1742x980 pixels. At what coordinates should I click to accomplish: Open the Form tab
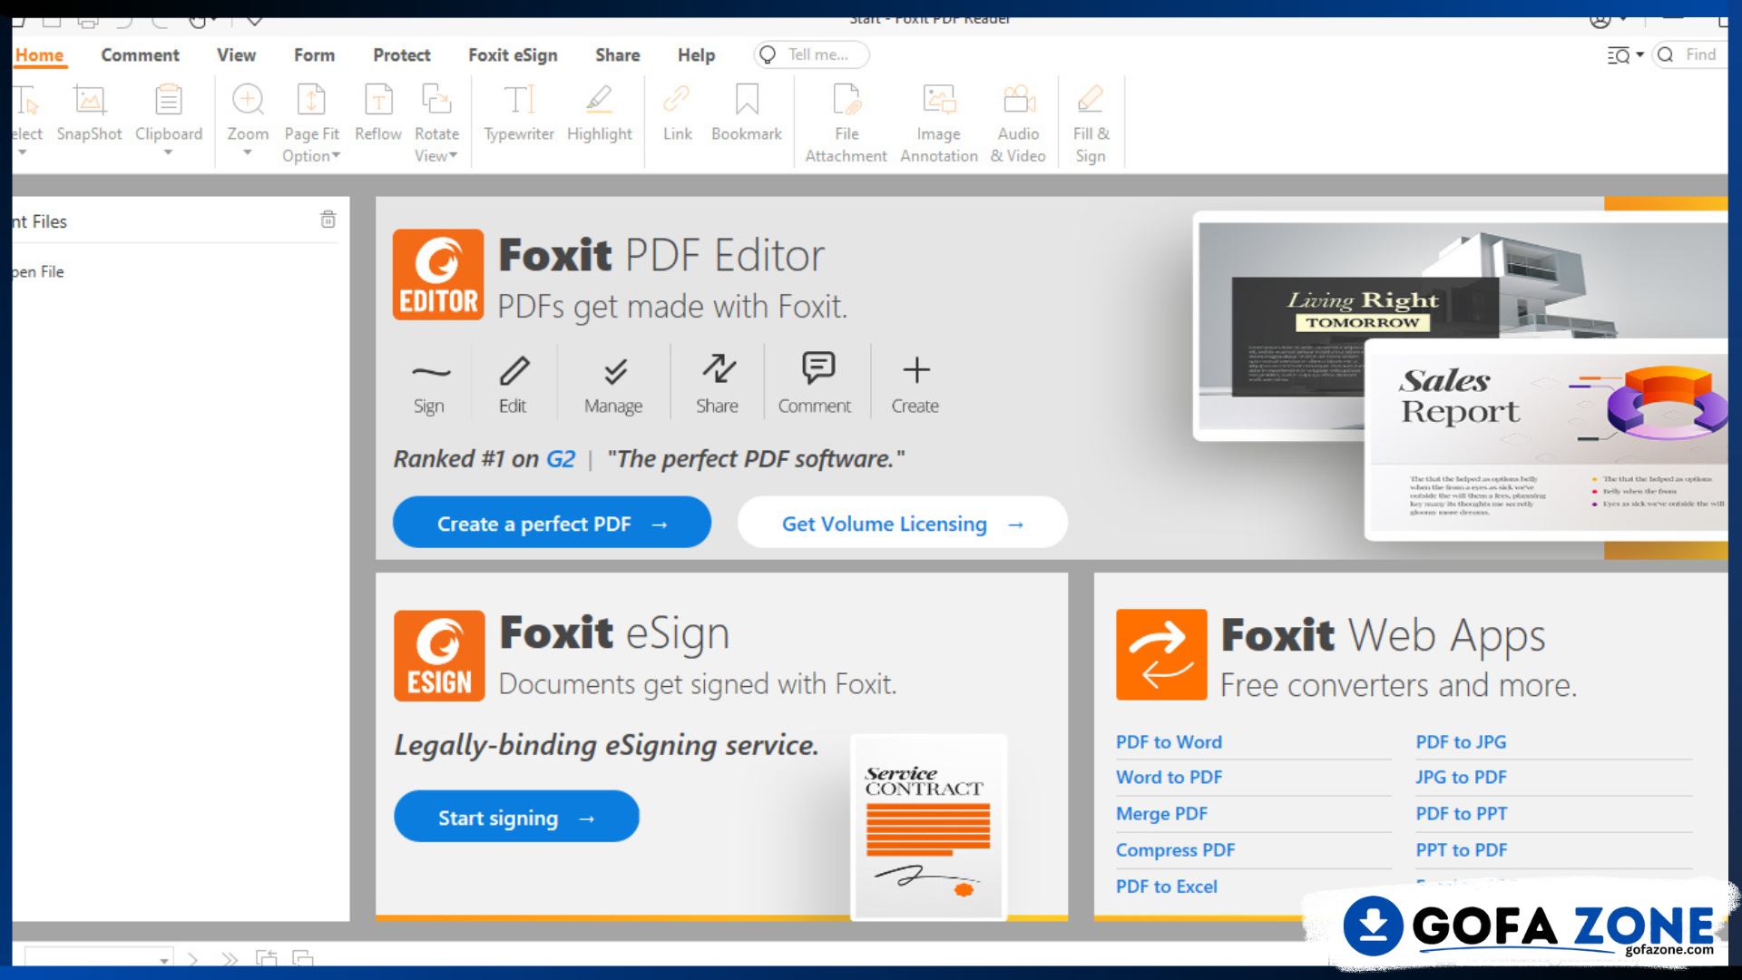tap(314, 55)
